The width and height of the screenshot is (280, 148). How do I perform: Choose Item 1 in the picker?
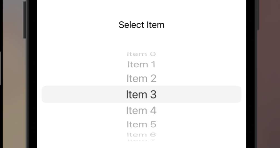pos(141,64)
